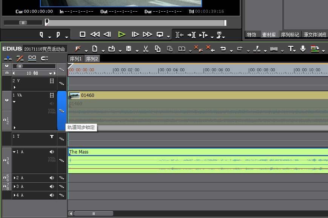Viewport: 328px width, 218px height.
Task: Toggle speaker mute on 4 A track
Action: coord(52,195)
